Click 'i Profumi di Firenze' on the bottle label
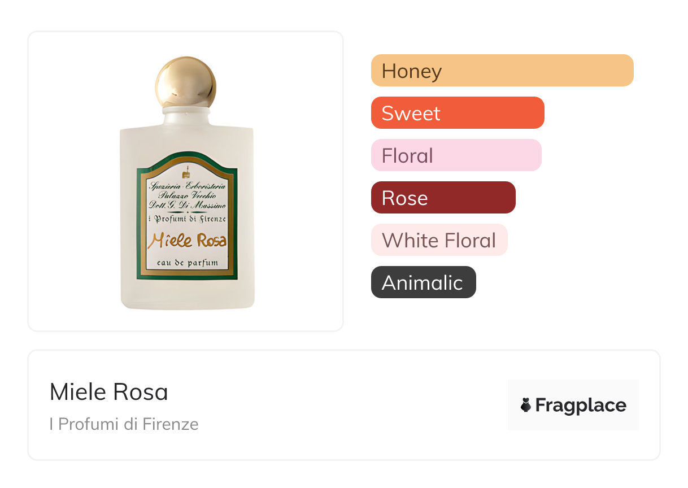688x488 pixels. pos(187,219)
